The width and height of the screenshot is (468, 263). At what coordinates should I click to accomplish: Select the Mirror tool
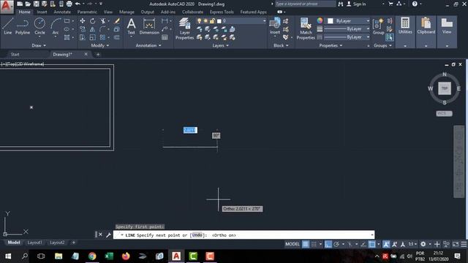tap(93, 29)
